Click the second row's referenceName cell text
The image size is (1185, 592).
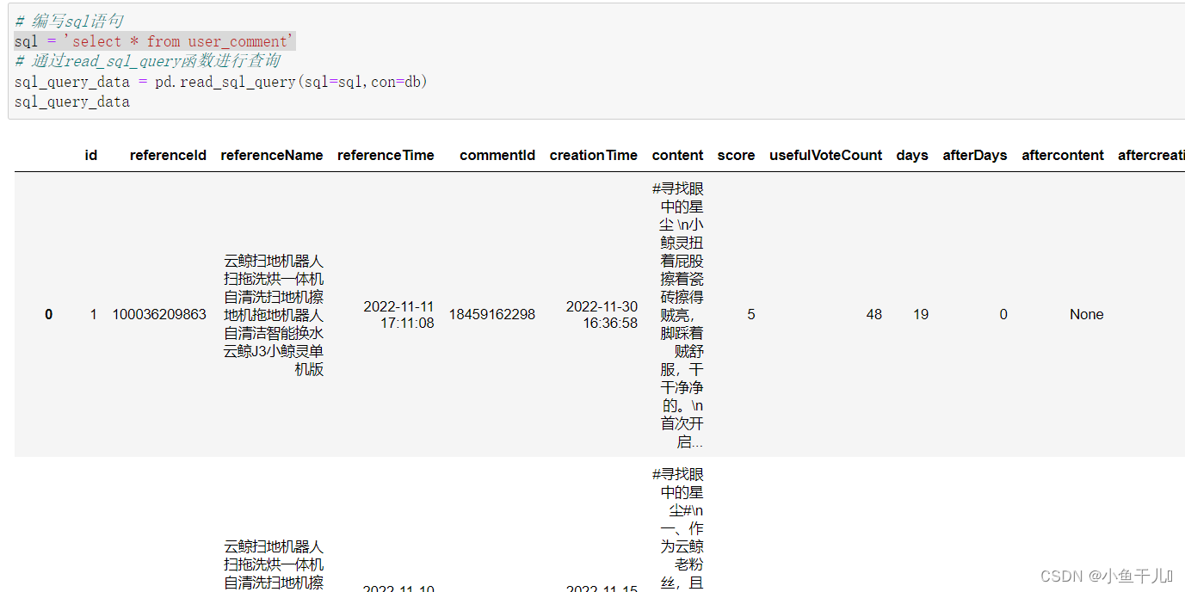[274, 564]
